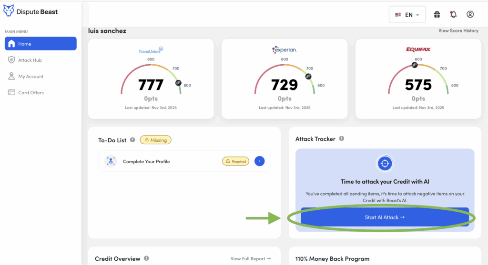Click the Required badge on profile task

pyautogui.click(x=235, y=161)
